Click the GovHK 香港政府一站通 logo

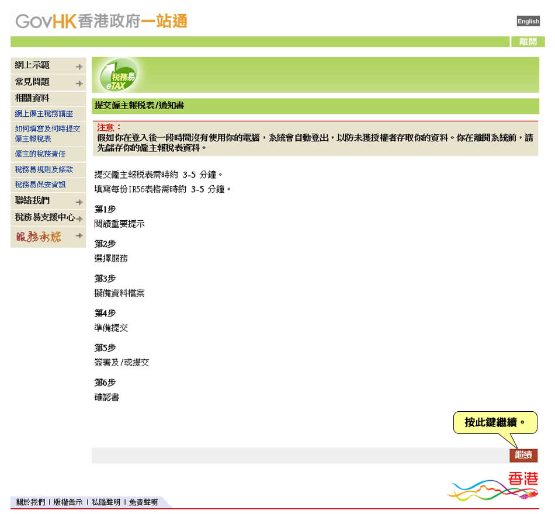point(101,21)
